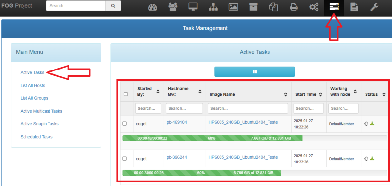Image resolution: width=392 pixels, height=186 pixels.
Task: Click the green download icon for pb-396244
Action: (372, 158)
